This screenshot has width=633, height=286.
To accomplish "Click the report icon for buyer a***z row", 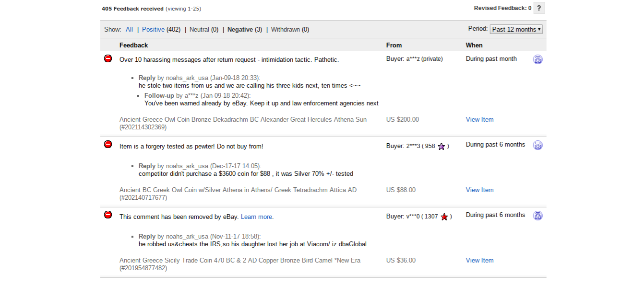I will [x=538, y=59].
